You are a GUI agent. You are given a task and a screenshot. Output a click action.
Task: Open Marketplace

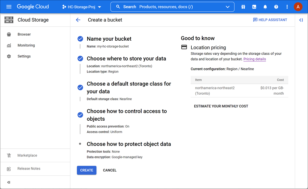(x=27, y=156)
